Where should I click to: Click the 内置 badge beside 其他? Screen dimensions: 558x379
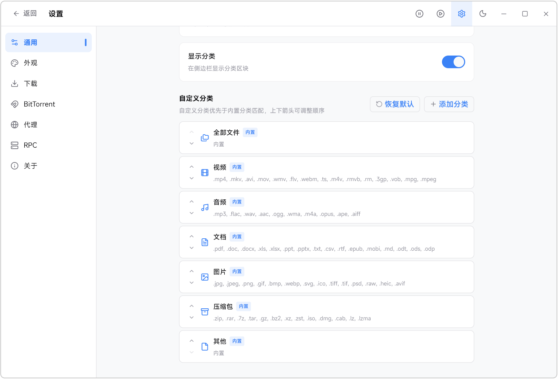coord(237,341)
